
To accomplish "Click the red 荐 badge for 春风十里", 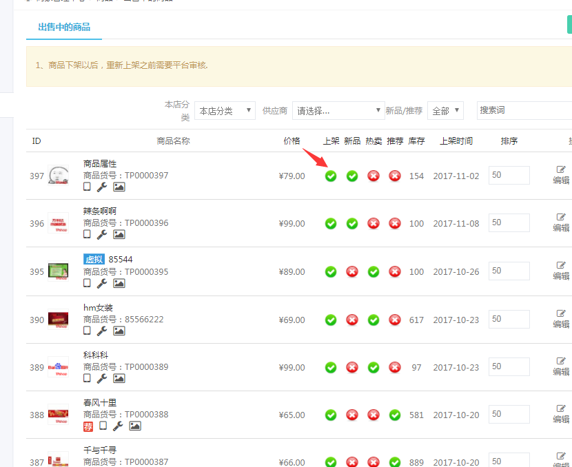I will tap(88, 426).
